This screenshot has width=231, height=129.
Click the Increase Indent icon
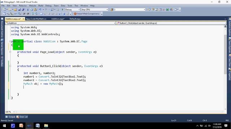click(28, 14)
